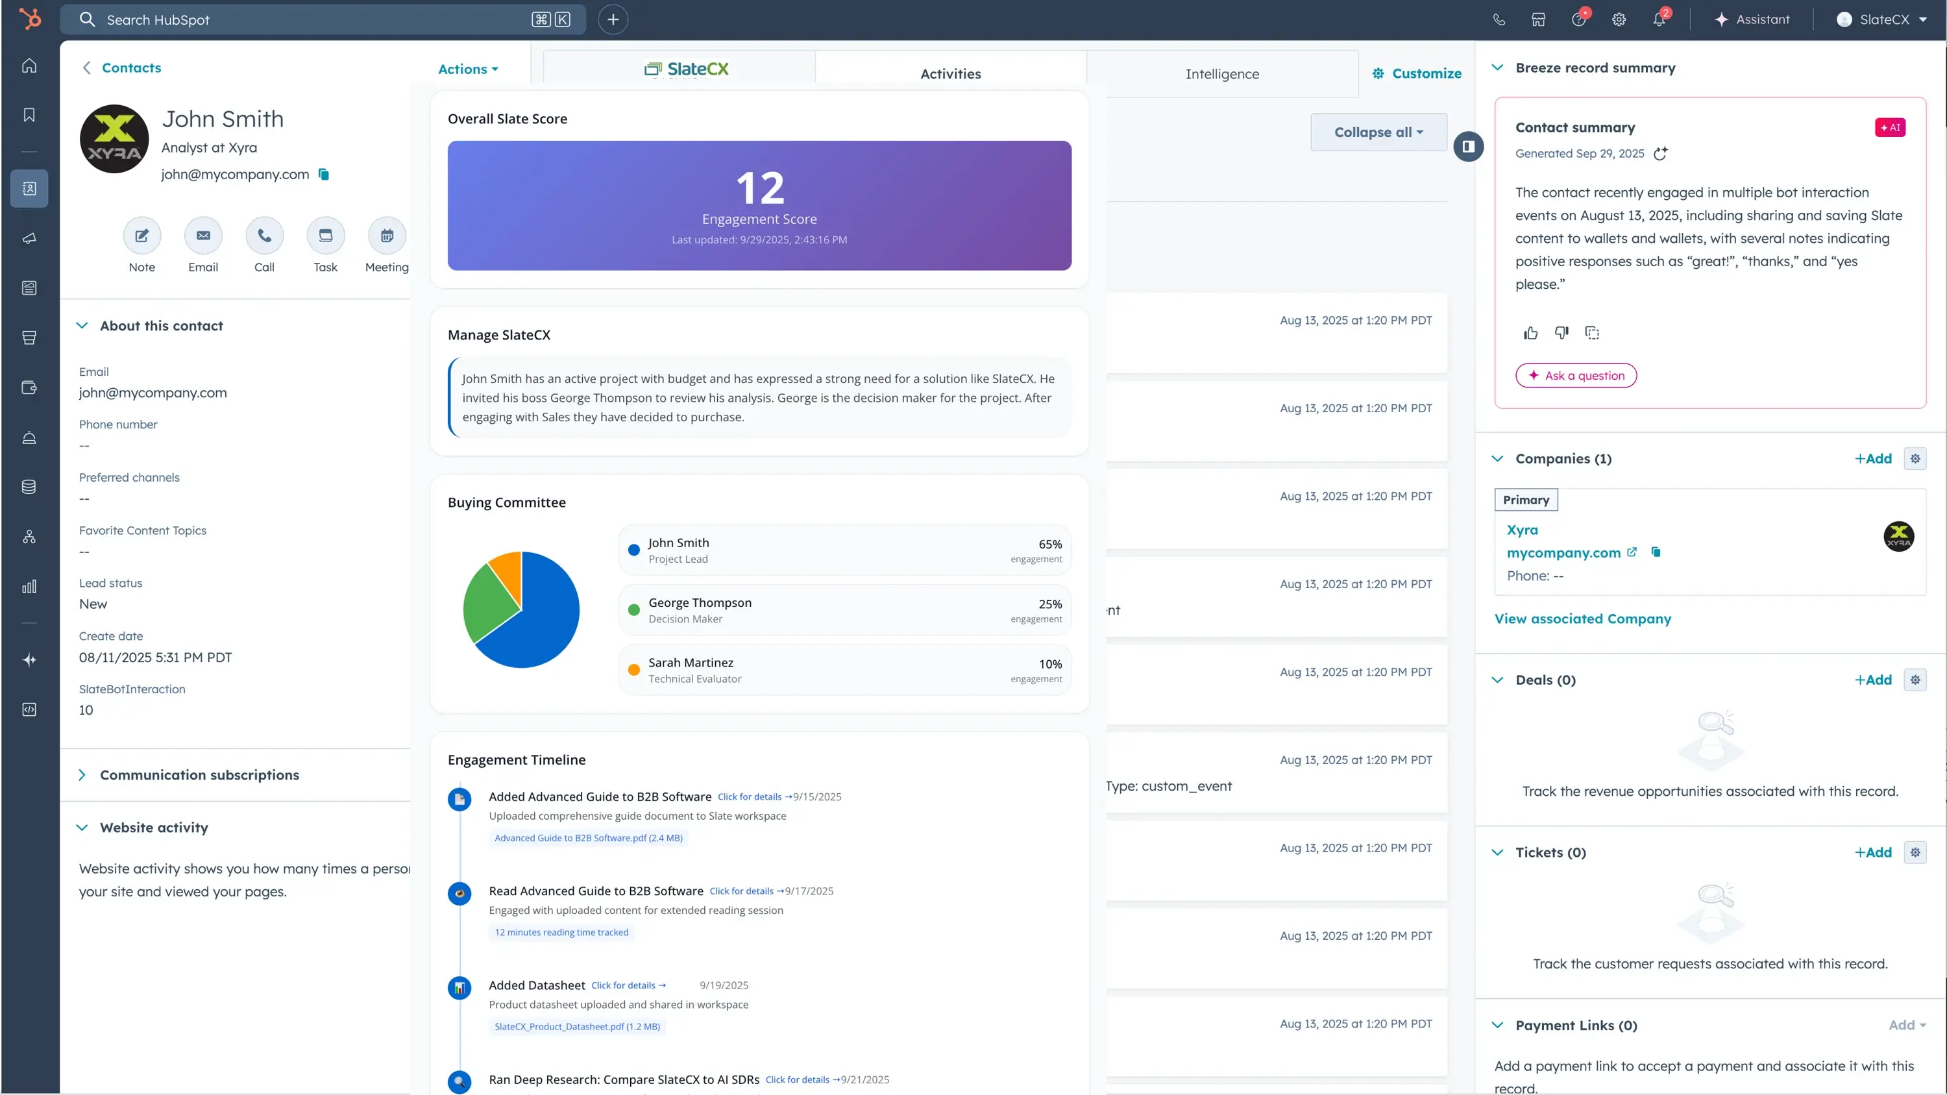The image size is (1947, 1095).
Task: Open the Contacts CRM sidebar icon
Action: point(29,188)
